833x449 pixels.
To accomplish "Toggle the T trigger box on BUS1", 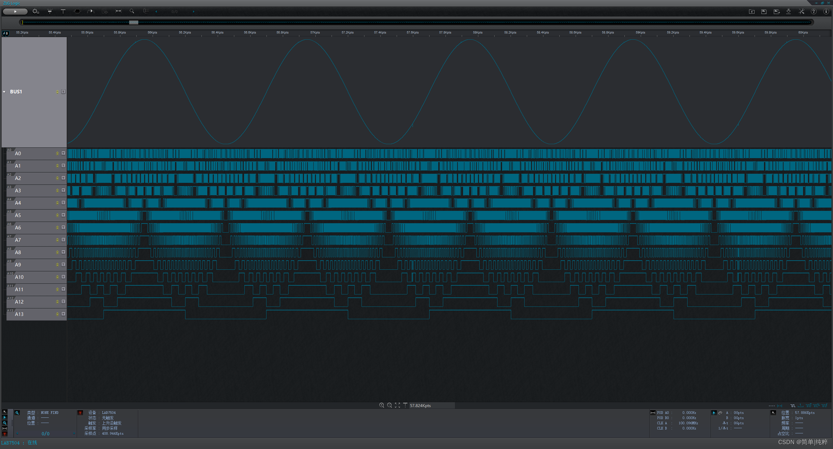I will pyautogui.click(x=63, y=92).
